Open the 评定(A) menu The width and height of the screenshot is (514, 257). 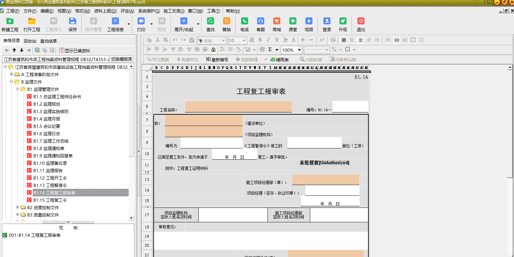(x=127, y=11)
